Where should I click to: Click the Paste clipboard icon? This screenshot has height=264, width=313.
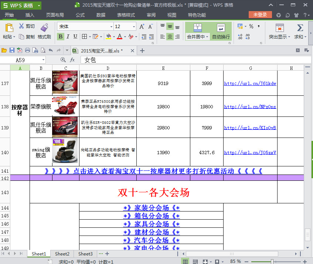coord(9,28)
